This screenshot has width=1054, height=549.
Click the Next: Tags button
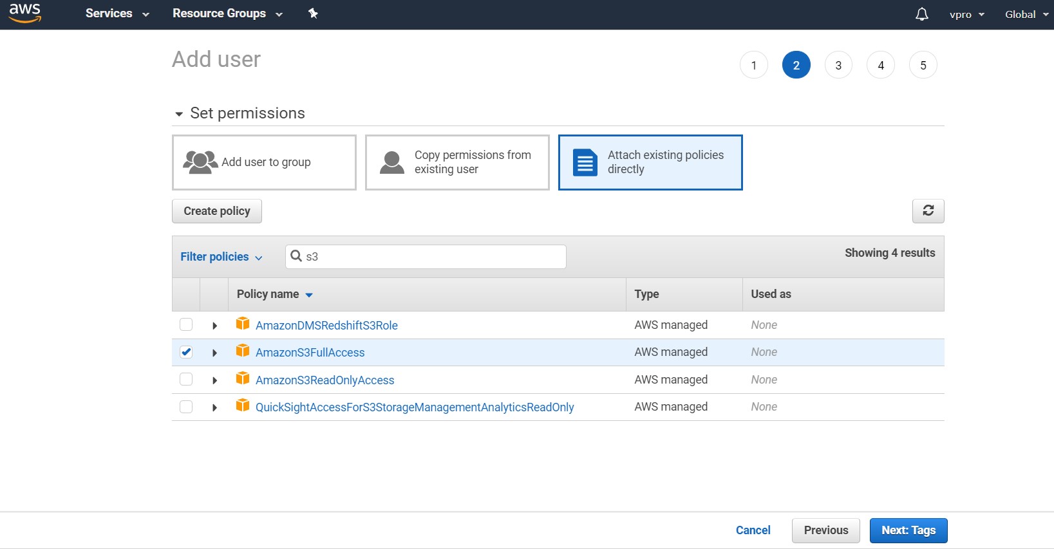click(x=908, y=530)
